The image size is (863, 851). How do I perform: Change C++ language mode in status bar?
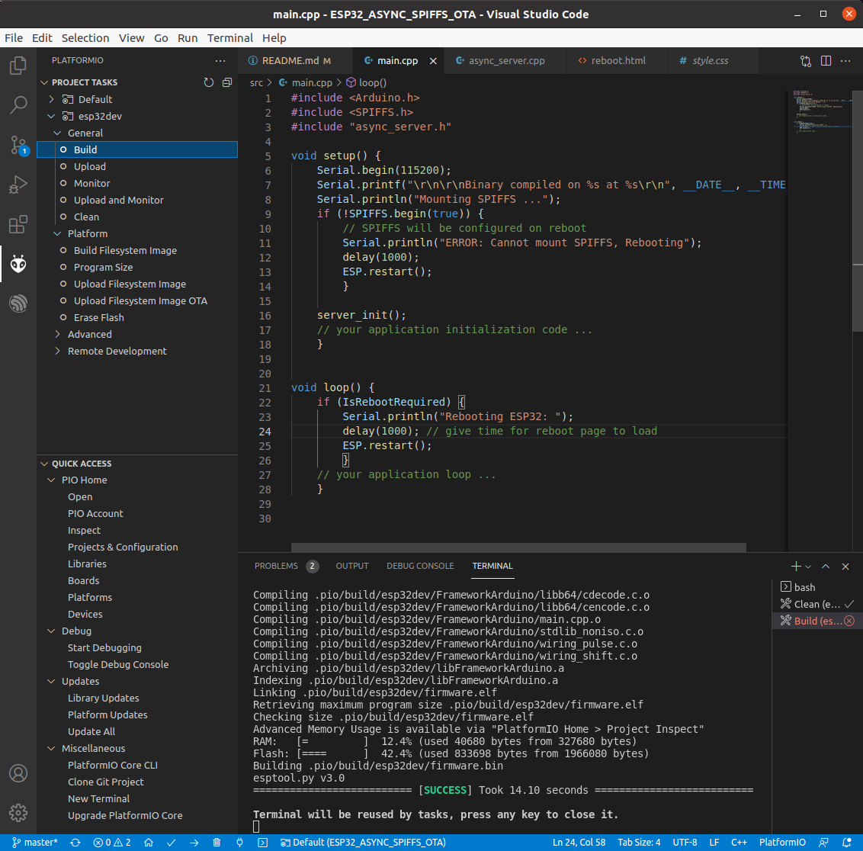tap(739, 842)
